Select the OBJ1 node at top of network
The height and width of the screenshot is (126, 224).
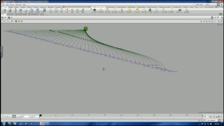click(x=86, y=29)
